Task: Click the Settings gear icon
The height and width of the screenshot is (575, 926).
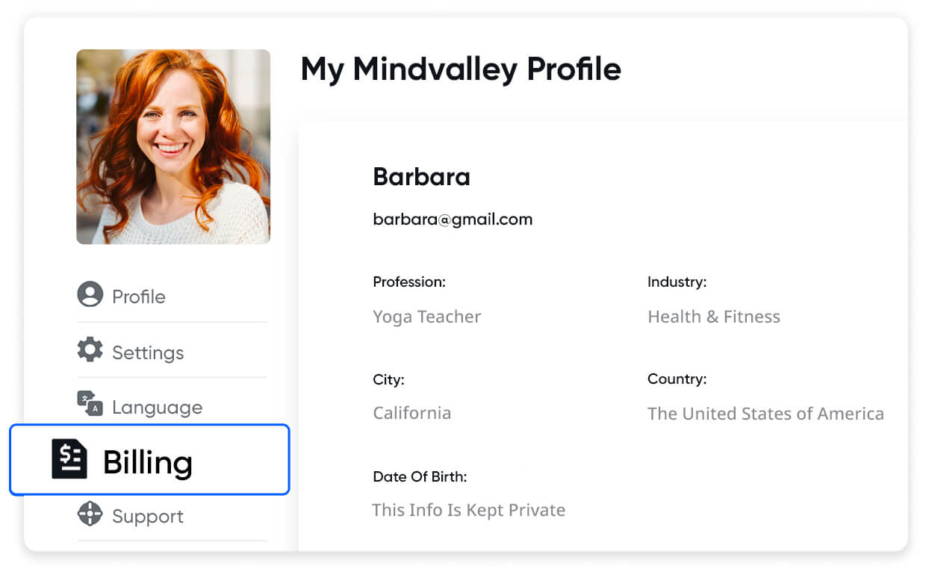Action: pos(90,349)
